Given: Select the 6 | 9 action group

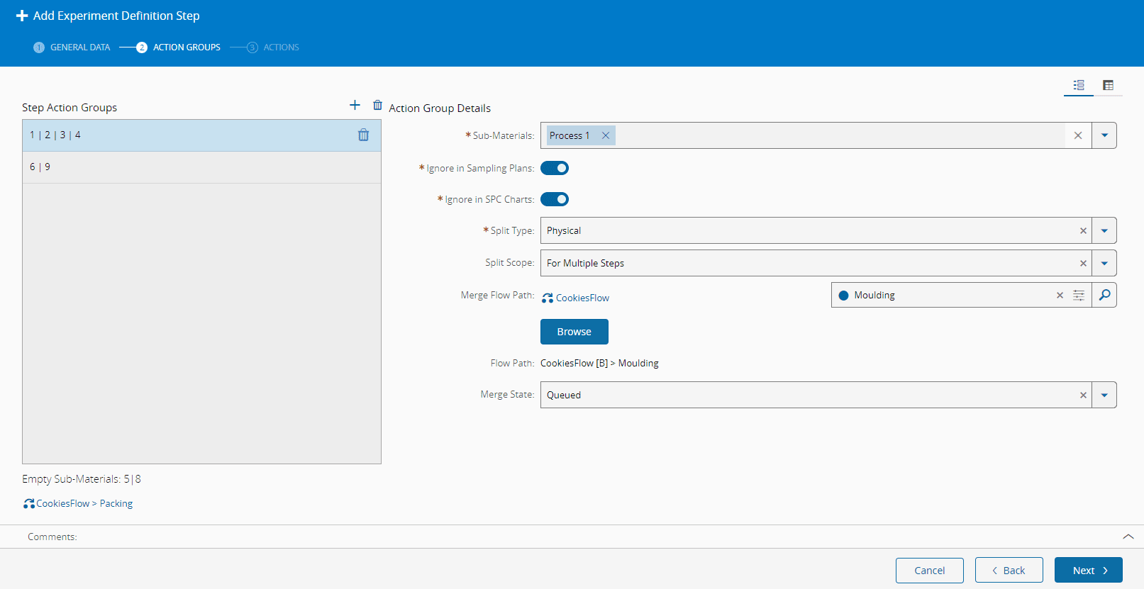Looking at the screenshot, I should click(x=201, y=167).
